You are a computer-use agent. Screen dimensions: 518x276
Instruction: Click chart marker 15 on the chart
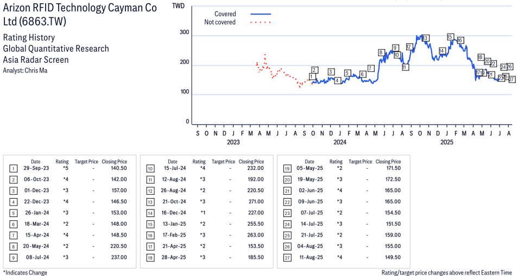(450, 37)
